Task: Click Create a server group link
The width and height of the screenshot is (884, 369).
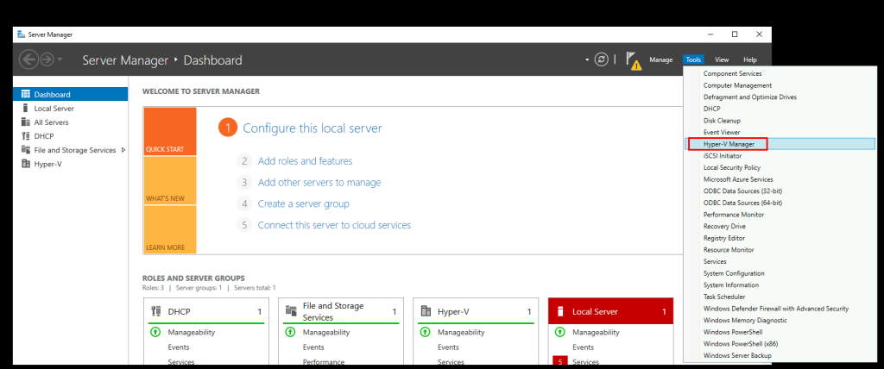Action: click(x=303, y=204)
